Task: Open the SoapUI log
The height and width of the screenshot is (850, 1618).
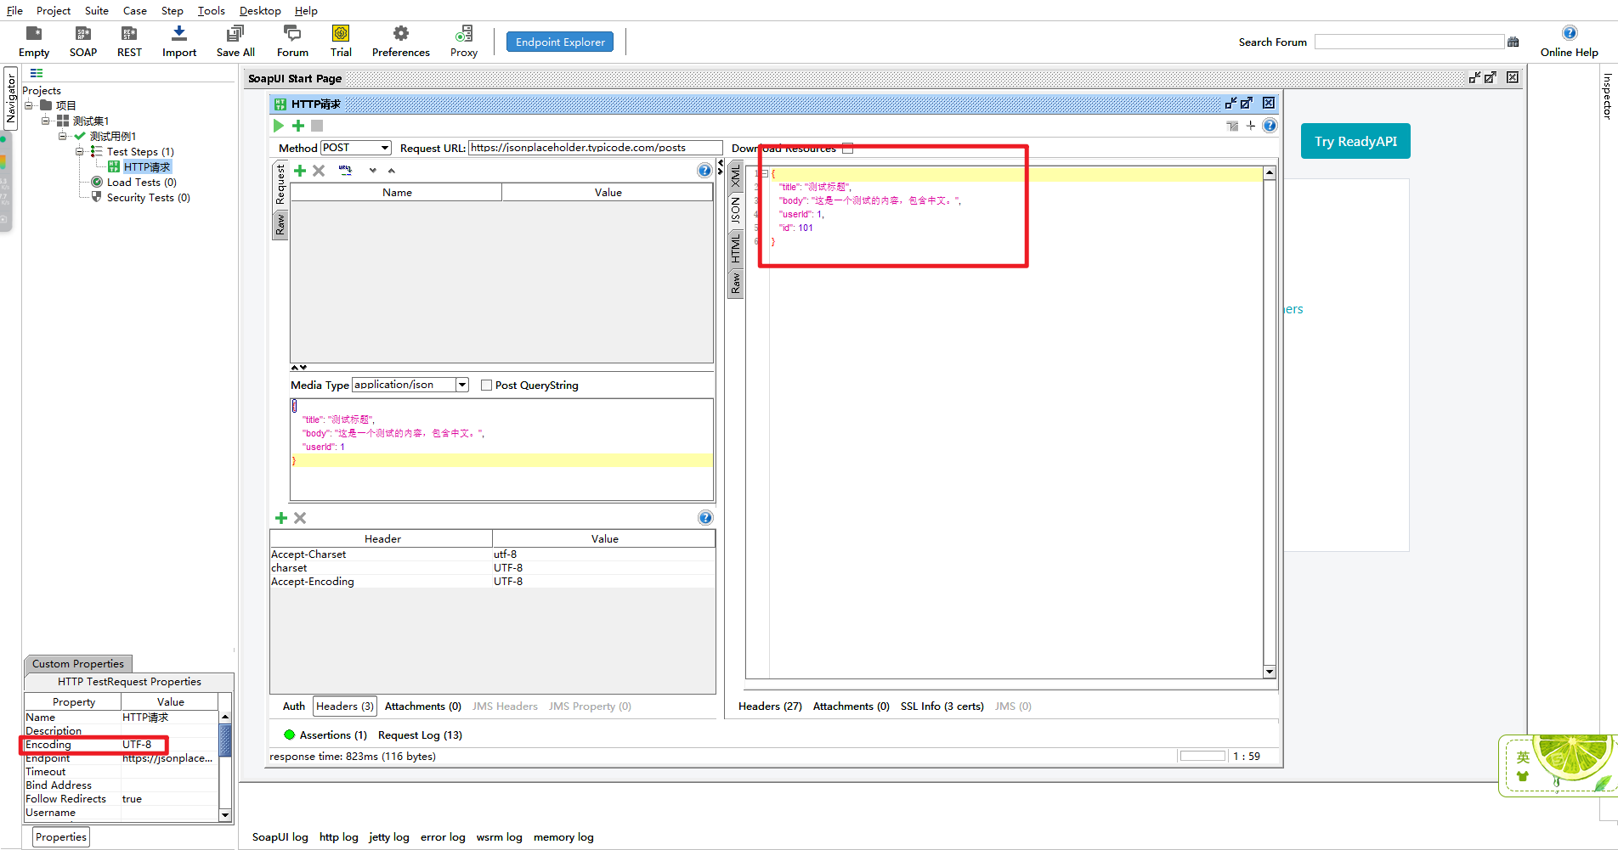Action: point(280,837)
